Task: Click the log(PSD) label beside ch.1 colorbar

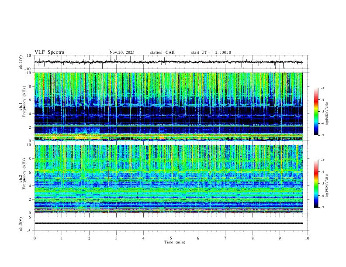Action: [327, 114]
